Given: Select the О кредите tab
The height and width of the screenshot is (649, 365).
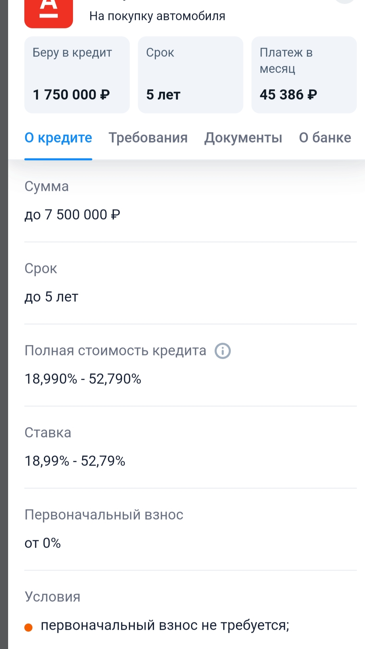Looking at the screenshot, I should [58, 138].
